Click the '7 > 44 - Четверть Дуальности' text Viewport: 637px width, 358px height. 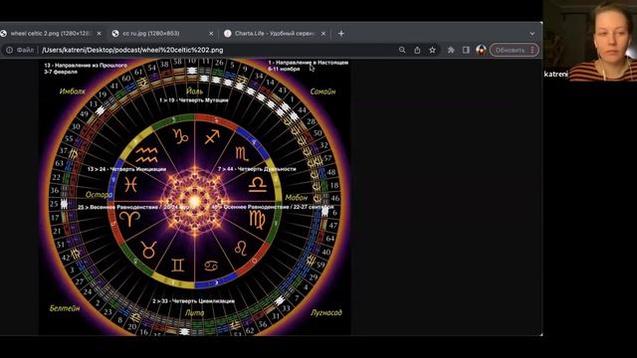257,169
